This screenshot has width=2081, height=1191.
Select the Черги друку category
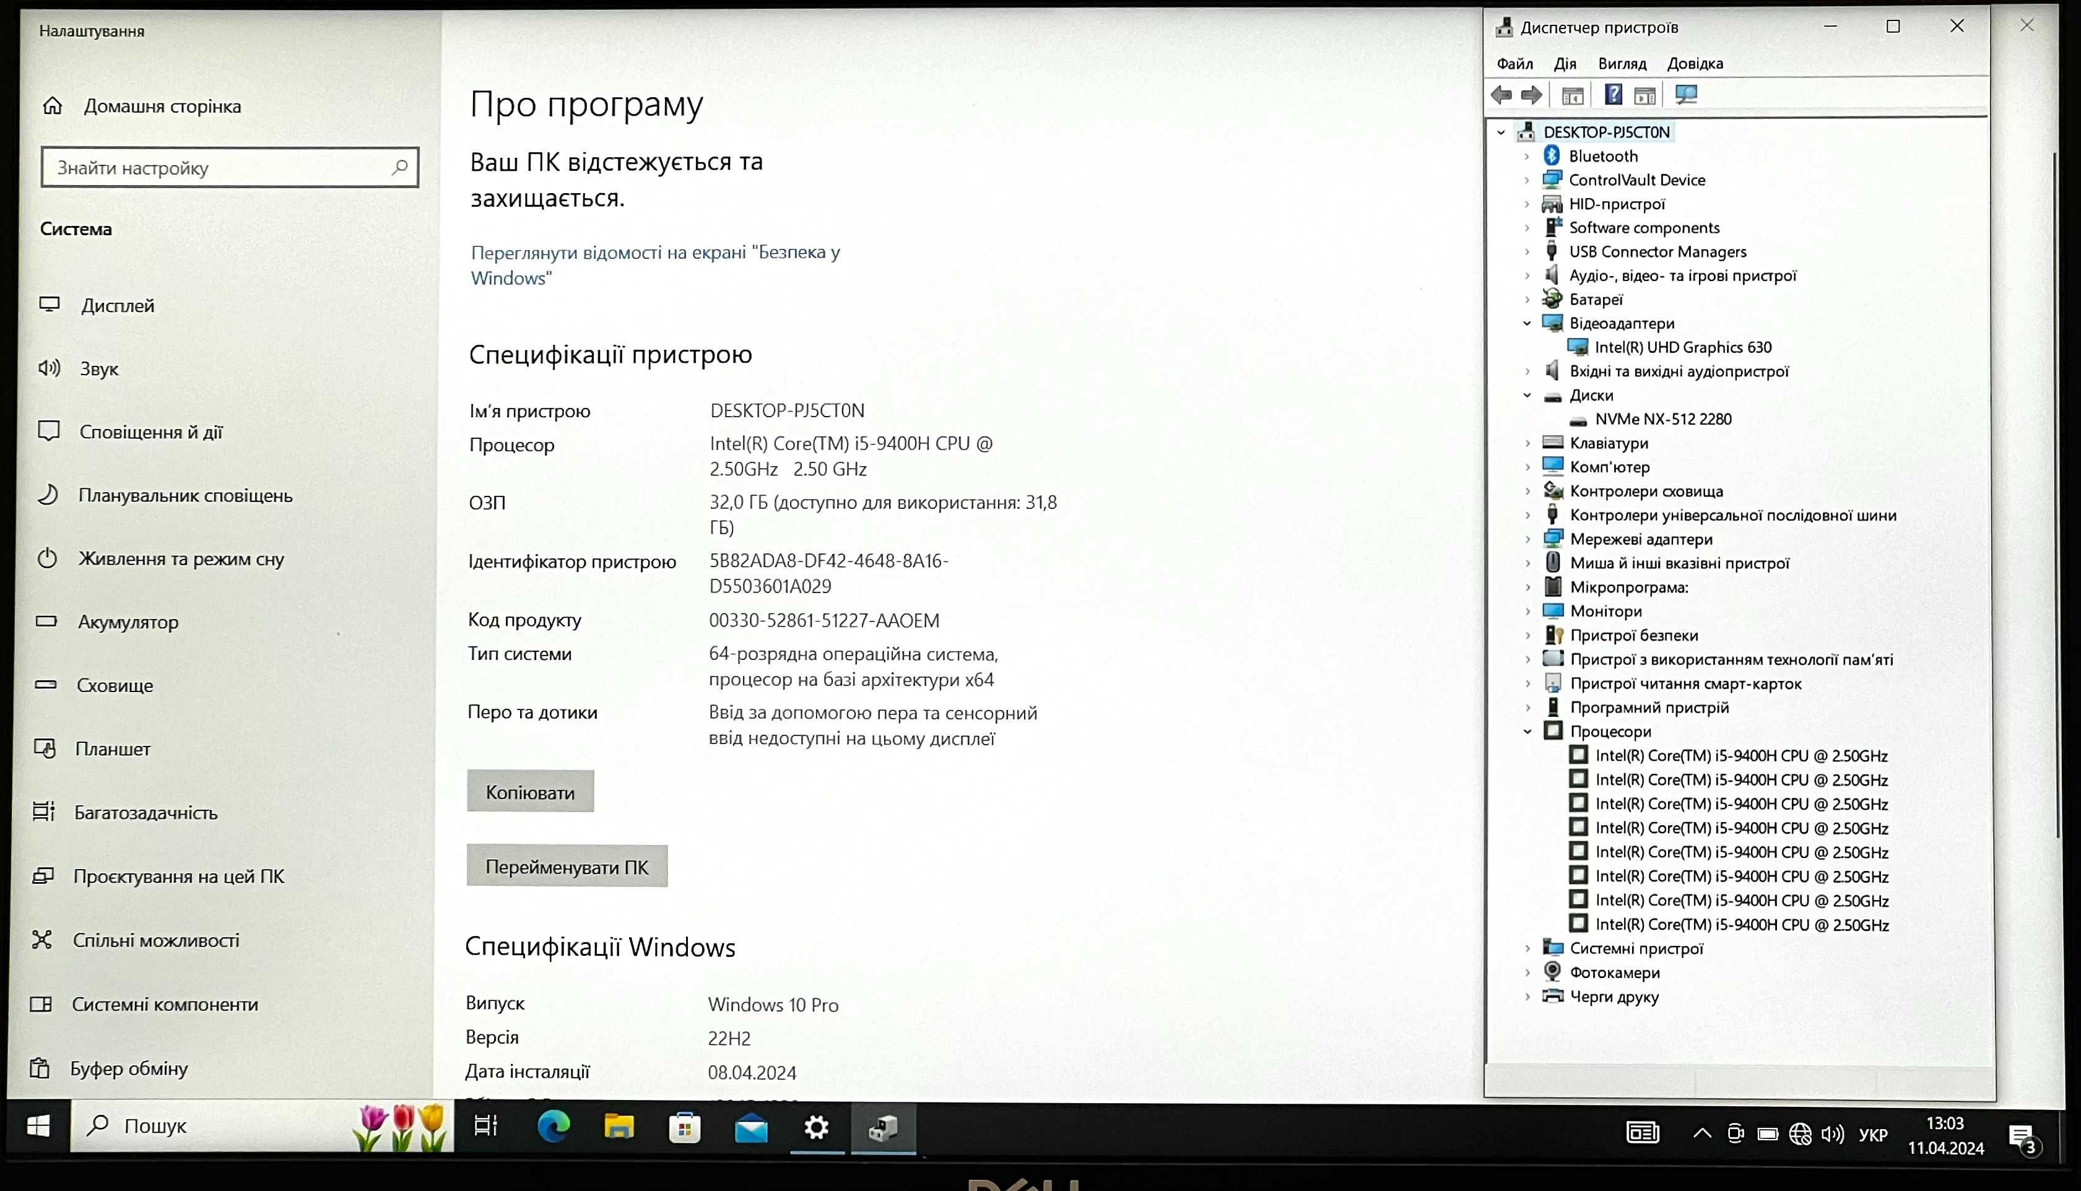1614,997
